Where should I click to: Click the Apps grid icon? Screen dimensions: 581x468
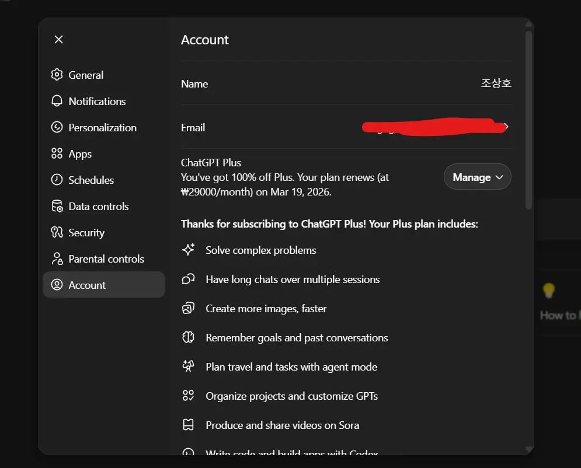click(57, 153)
